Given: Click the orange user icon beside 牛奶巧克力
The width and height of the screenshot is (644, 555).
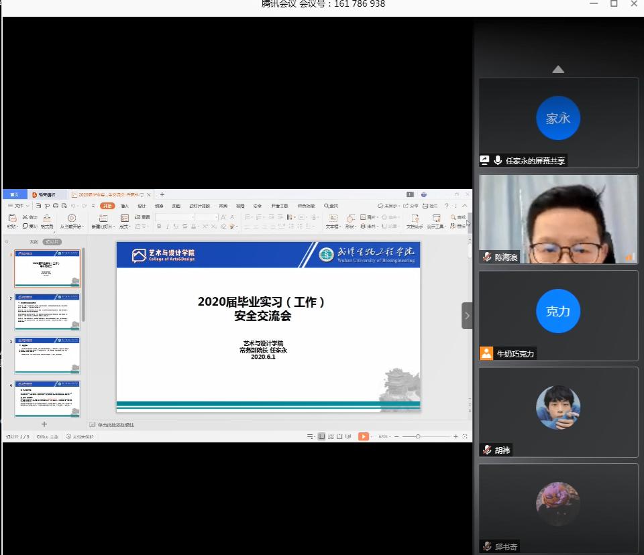Looking at the screenshot, I should click(x=486, y=353).
